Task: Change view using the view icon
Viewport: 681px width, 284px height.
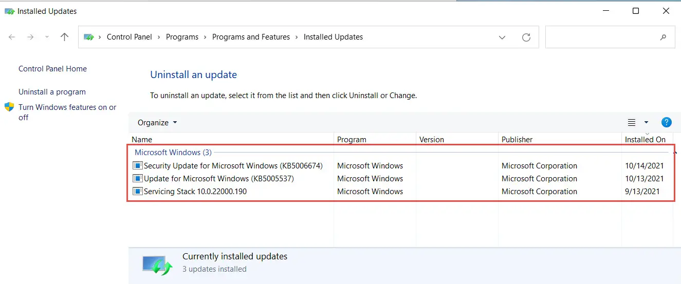Action: (632, 122)
